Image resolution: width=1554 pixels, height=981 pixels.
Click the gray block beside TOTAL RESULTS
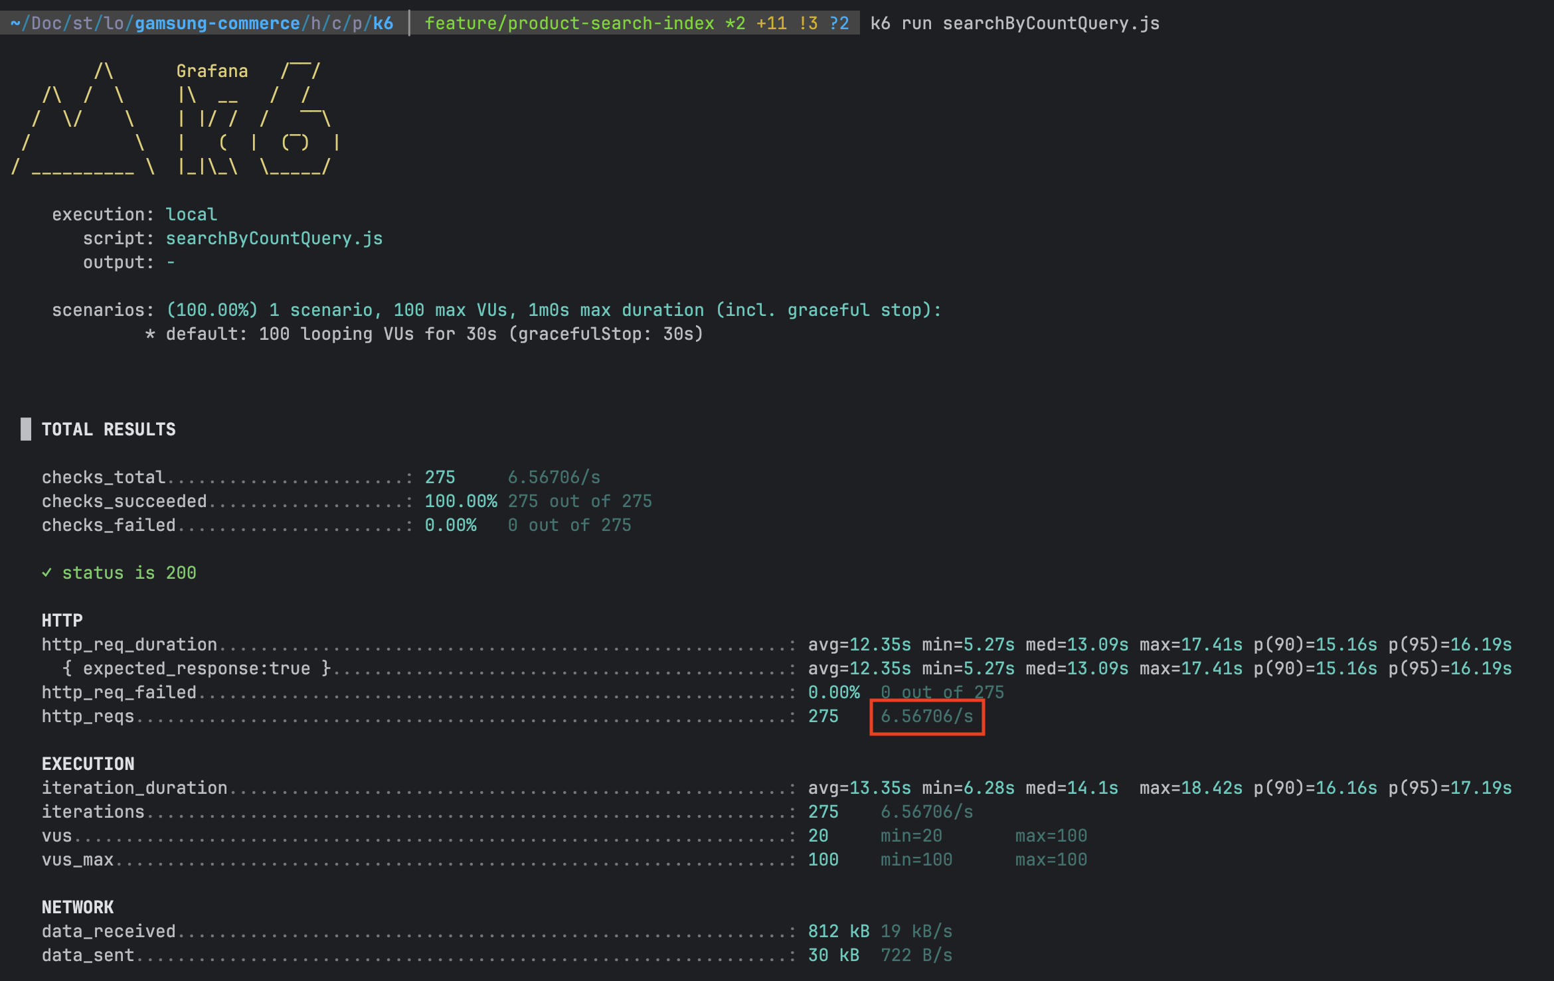[26, 429]
